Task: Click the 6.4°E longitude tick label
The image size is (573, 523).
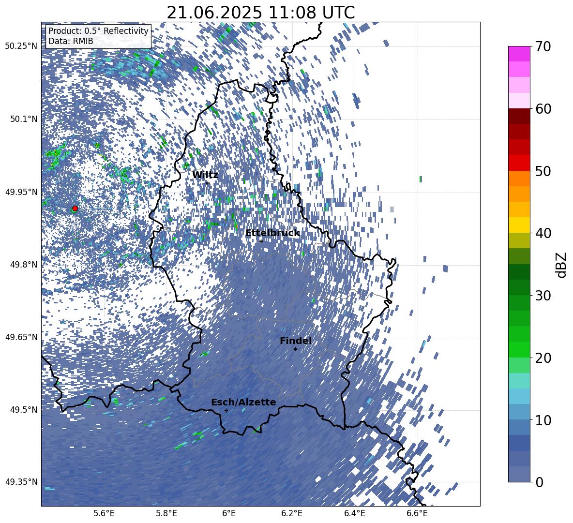Action: pyautogui.click(x=354, y=513)
